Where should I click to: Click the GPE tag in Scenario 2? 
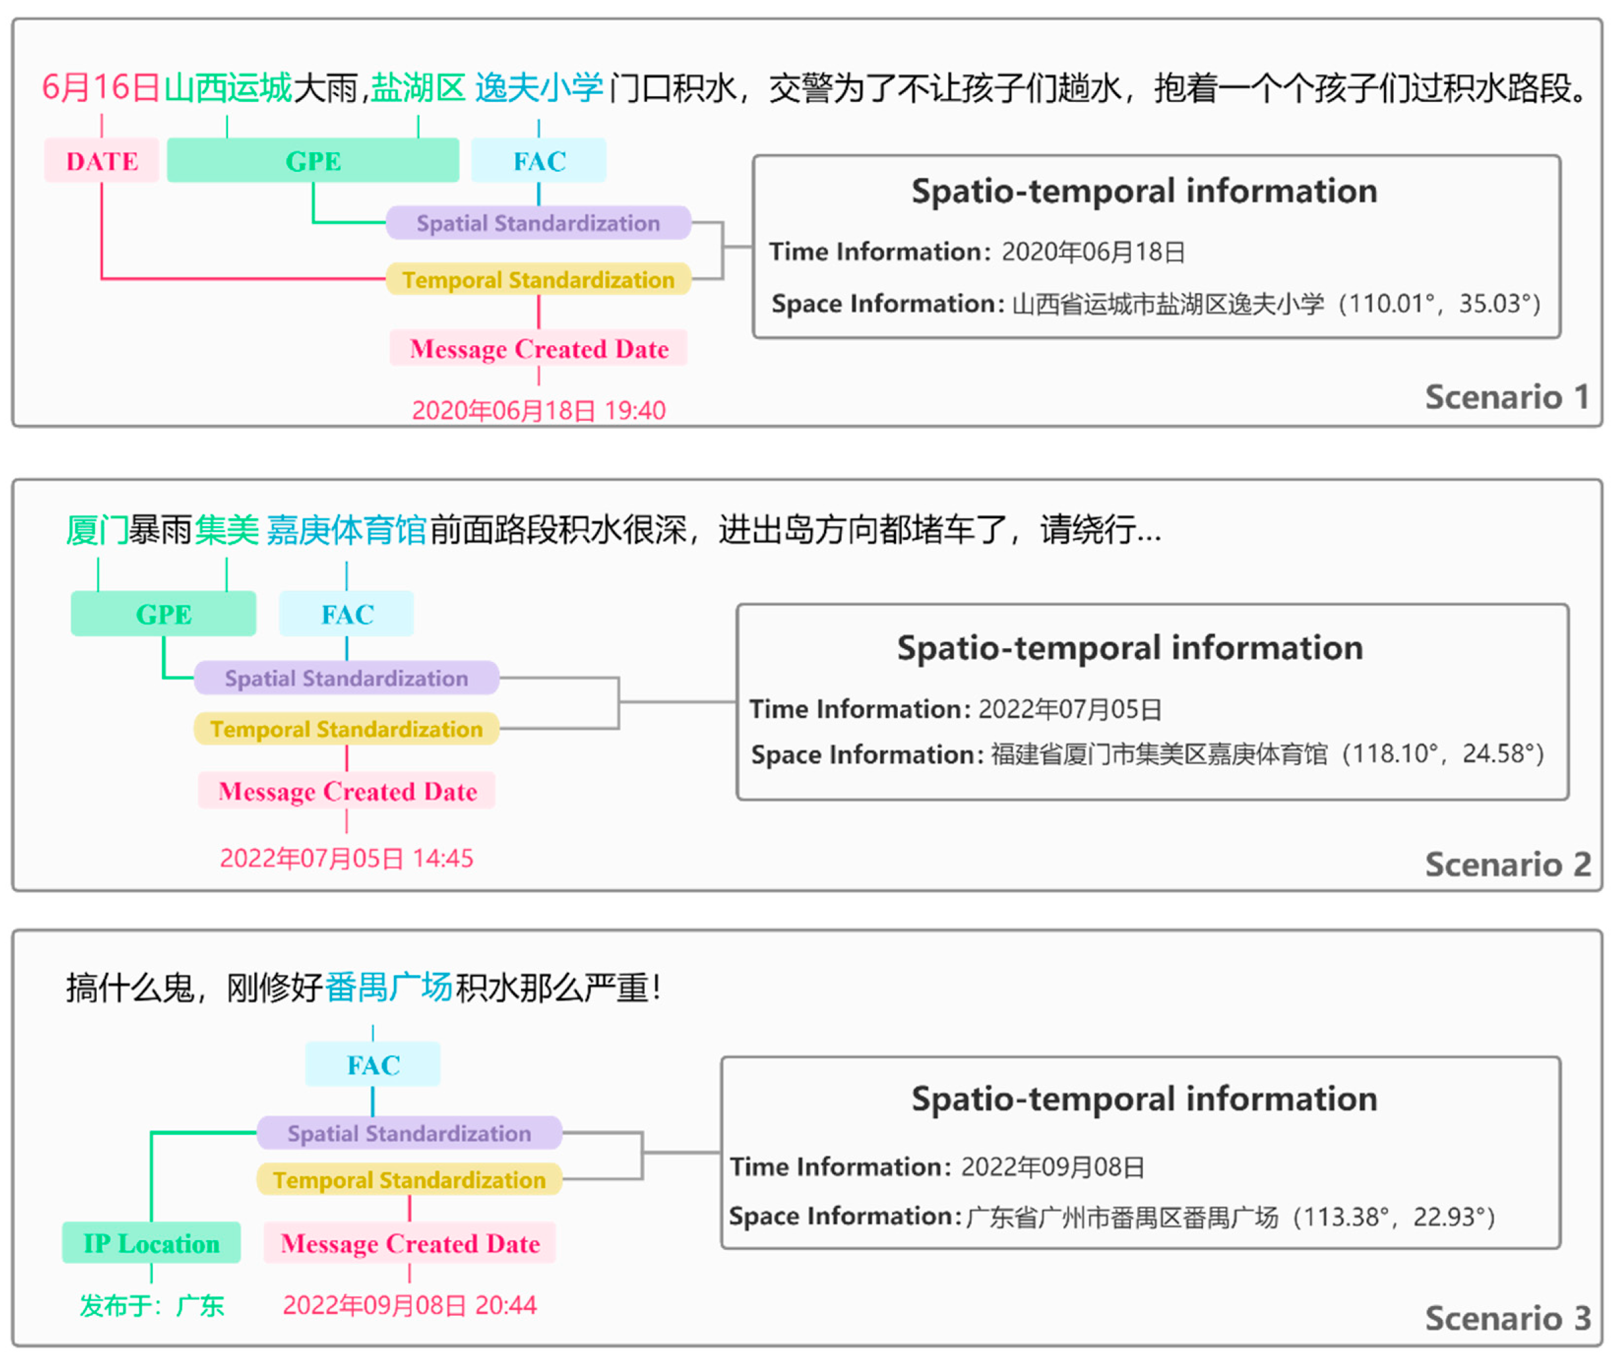point(163,614)
